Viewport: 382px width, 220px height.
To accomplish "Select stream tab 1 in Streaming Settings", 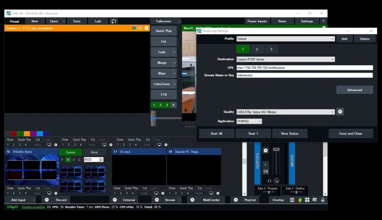I will [x=243, y=49].
